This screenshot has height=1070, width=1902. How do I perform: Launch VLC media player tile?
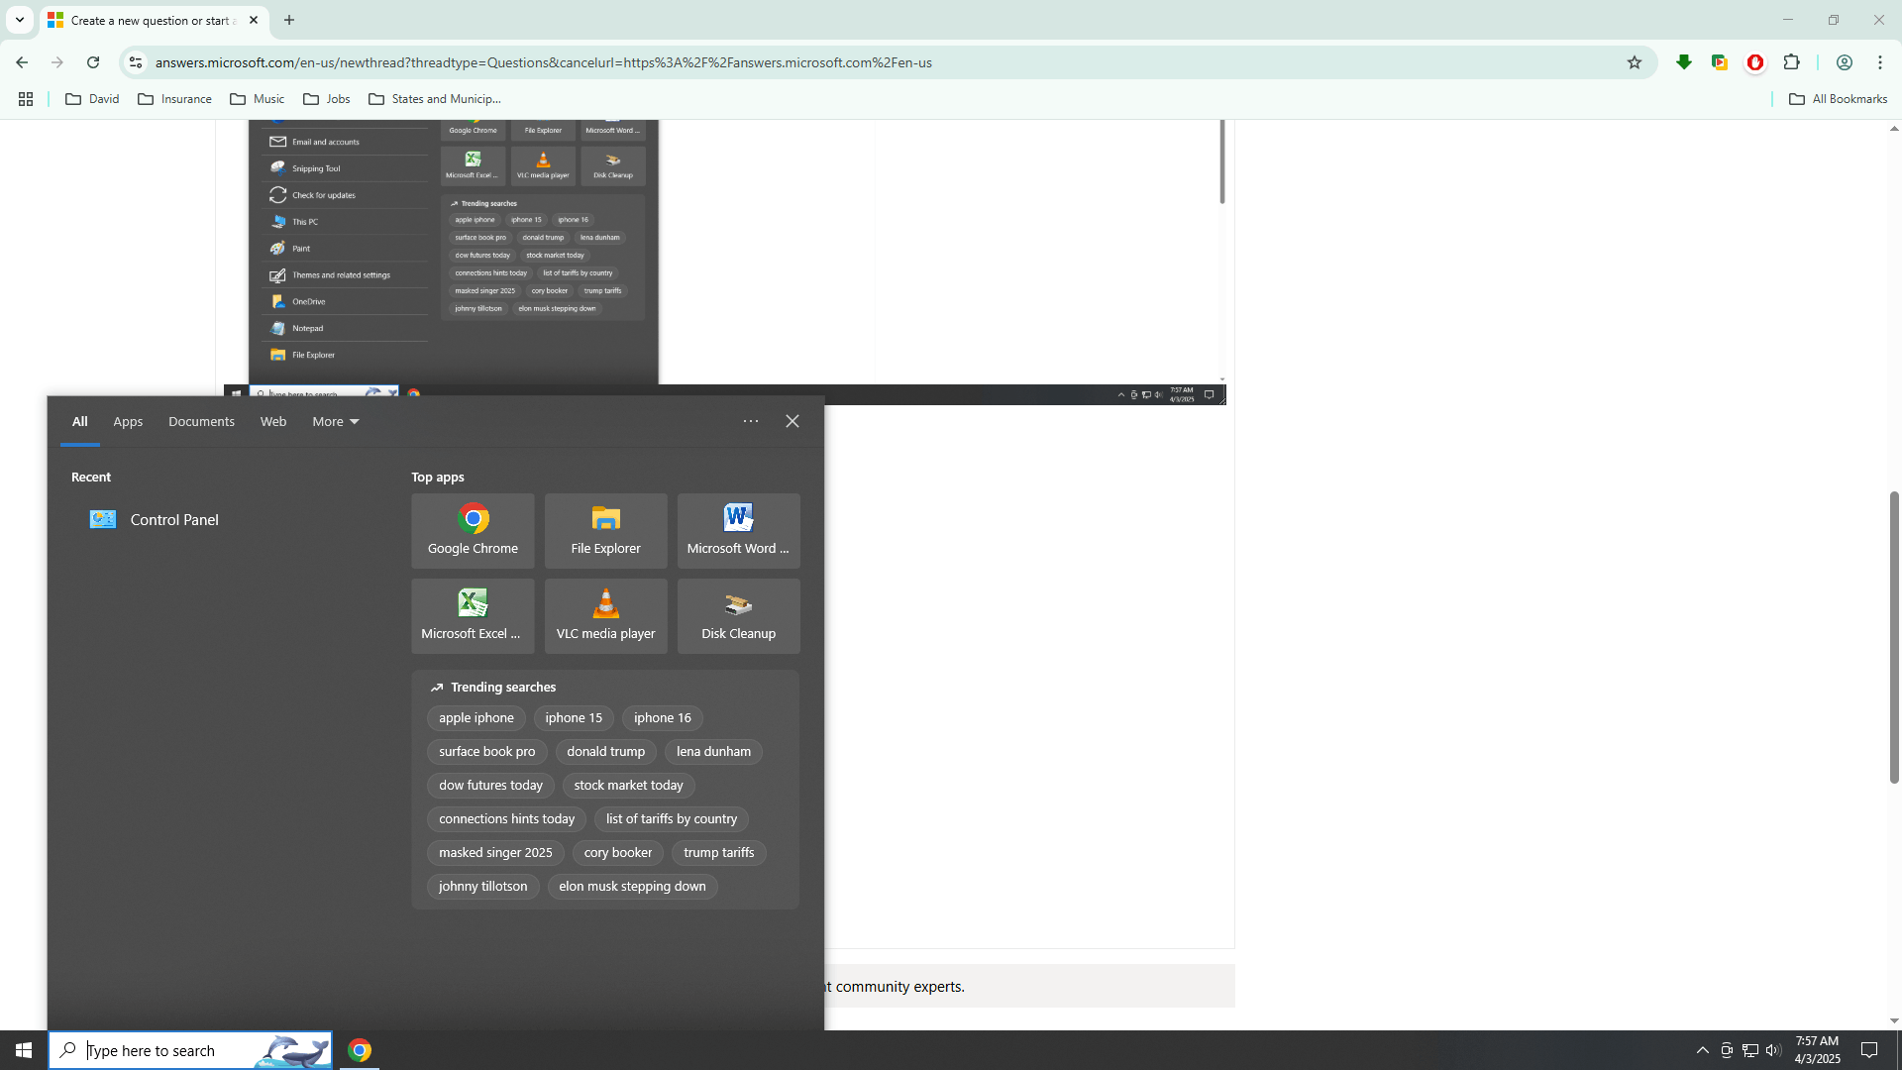(605, 615)
